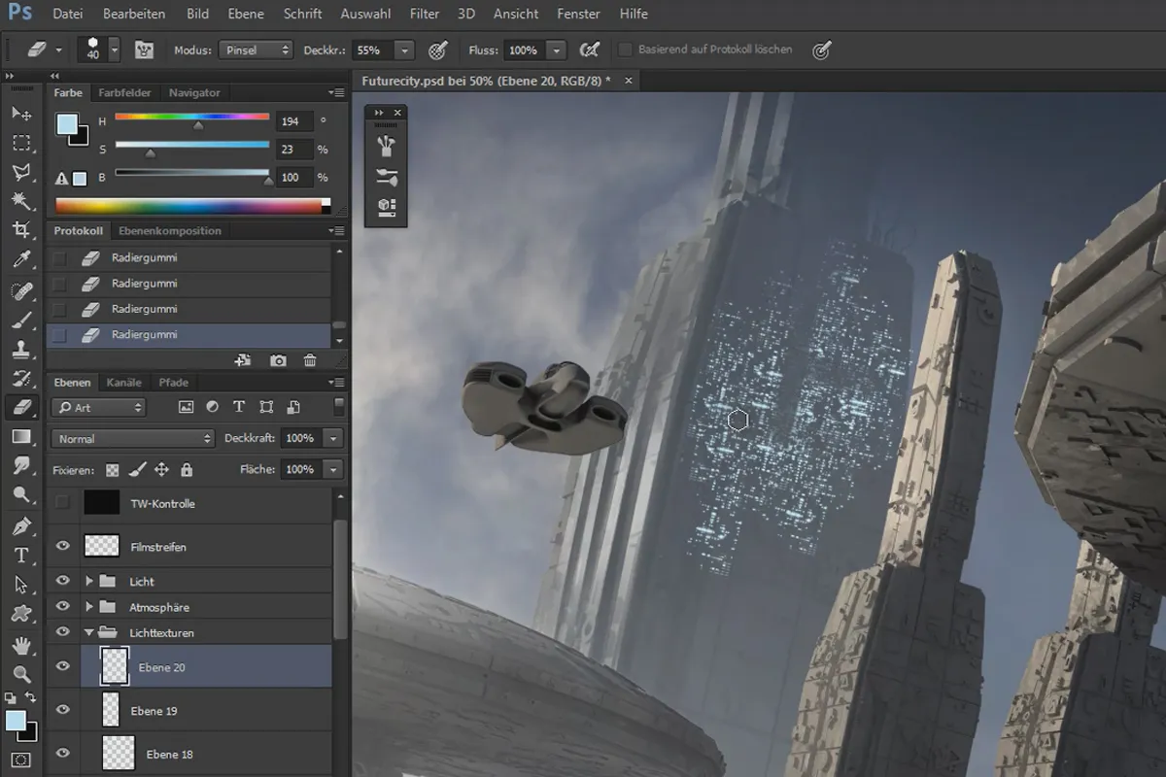Select the Hand tool
This screenshot has height=777, width=1166.
[20, 645]
